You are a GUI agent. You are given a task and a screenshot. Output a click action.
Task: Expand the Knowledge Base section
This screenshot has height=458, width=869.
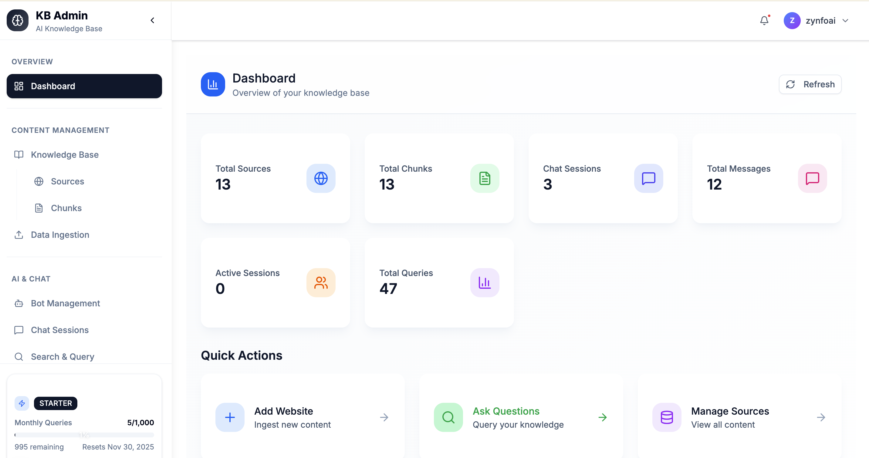[64, 154]
